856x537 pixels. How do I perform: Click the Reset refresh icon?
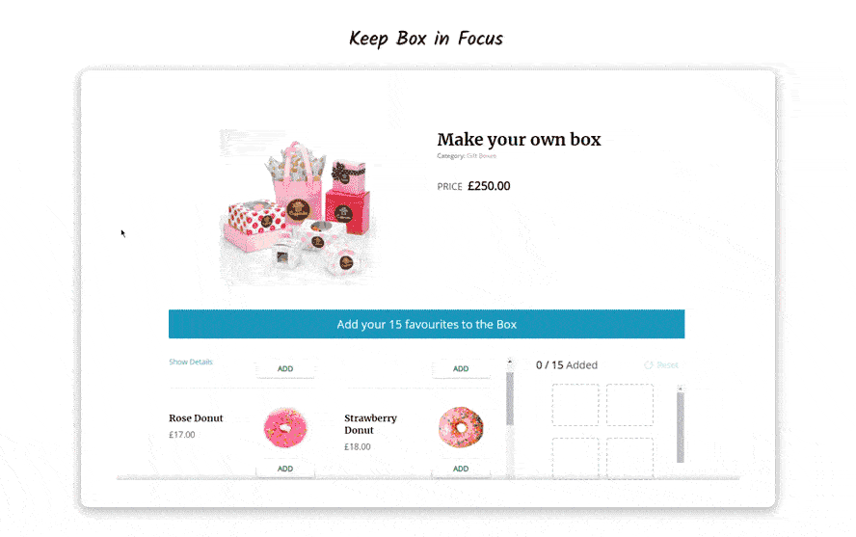pos(648,365)
